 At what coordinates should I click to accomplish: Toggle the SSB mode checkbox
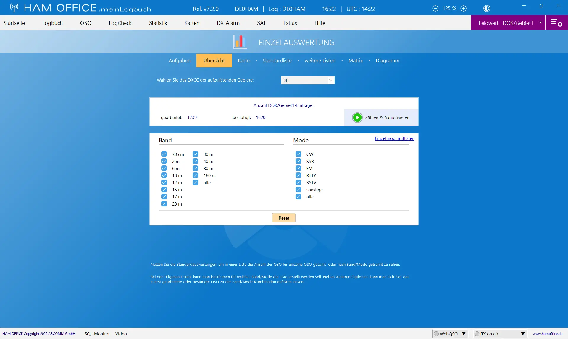tap(298, 161)
